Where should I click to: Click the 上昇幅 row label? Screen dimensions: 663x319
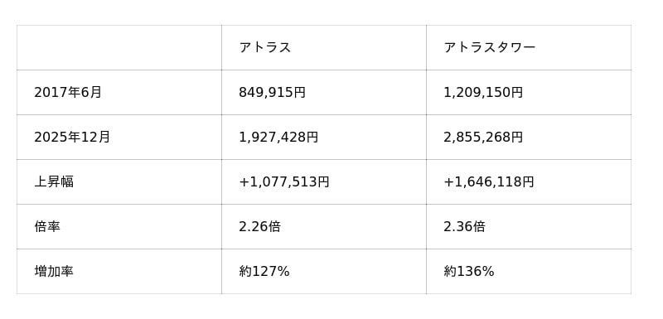(x=54, y=181)
